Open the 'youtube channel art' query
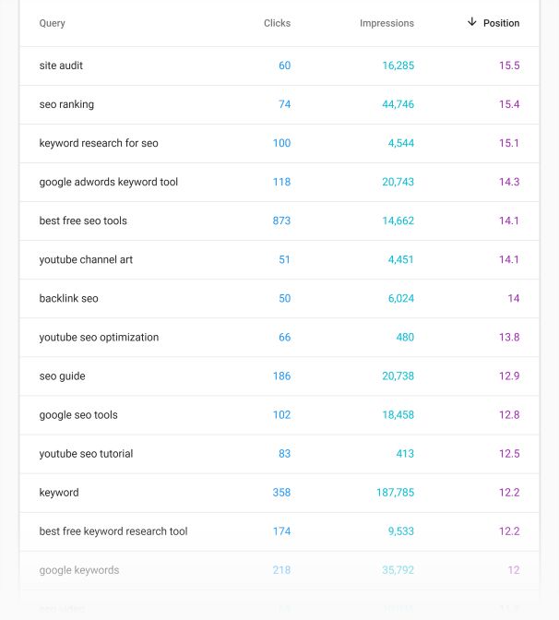This screenshot has height=620, width=559. (x=86, y=259)
